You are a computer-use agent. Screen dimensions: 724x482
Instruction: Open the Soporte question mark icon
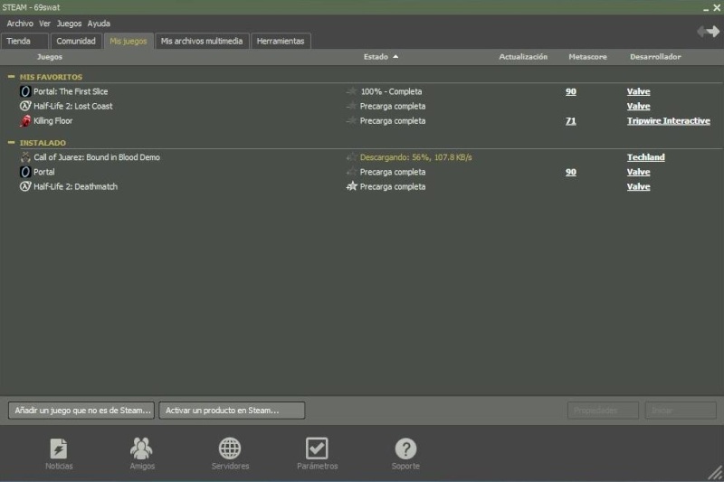tap(405, 449)
